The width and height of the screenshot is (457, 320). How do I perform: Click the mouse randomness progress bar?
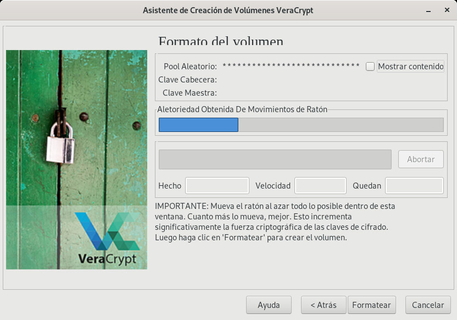click(x=300, y=125)
